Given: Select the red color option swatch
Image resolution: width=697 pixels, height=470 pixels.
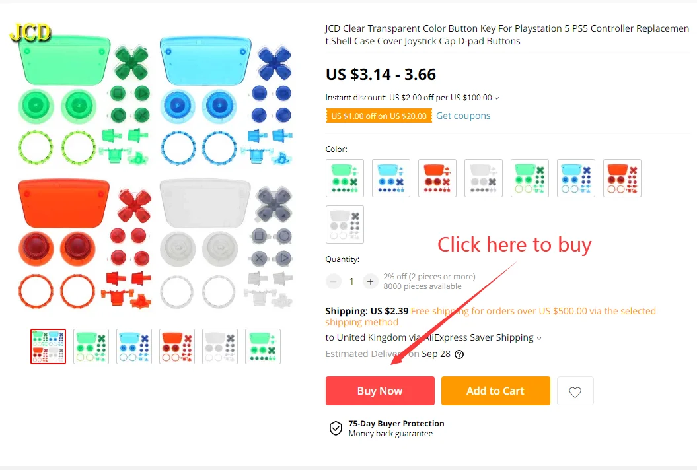Looking at the screenshot, I should [x=437, y=178].
